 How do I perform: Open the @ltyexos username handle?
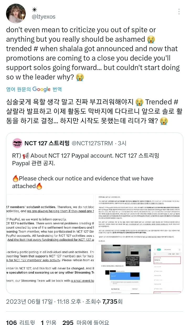click(x=44, y=17)
